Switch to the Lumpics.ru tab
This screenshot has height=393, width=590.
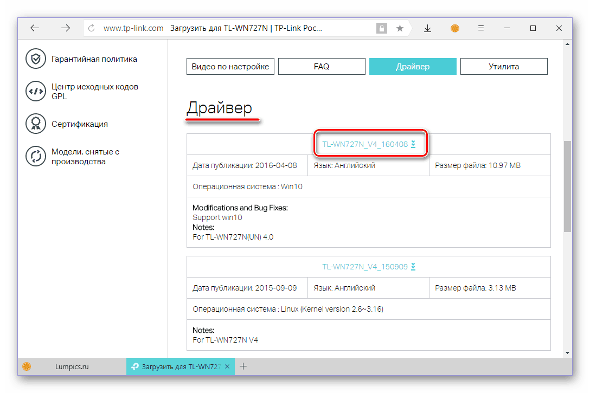point(72,366)
